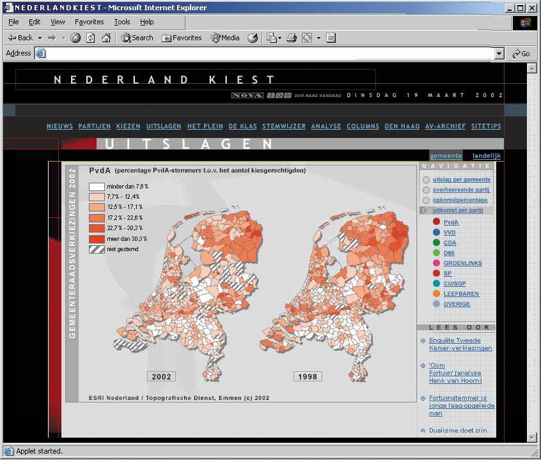541x460 pixels.
Task: Open the Favorites pane from the toolbar
Action: point(182,38)
